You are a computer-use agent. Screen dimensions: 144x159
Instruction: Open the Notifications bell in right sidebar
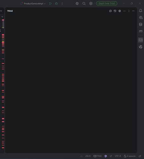click(141, 10)
